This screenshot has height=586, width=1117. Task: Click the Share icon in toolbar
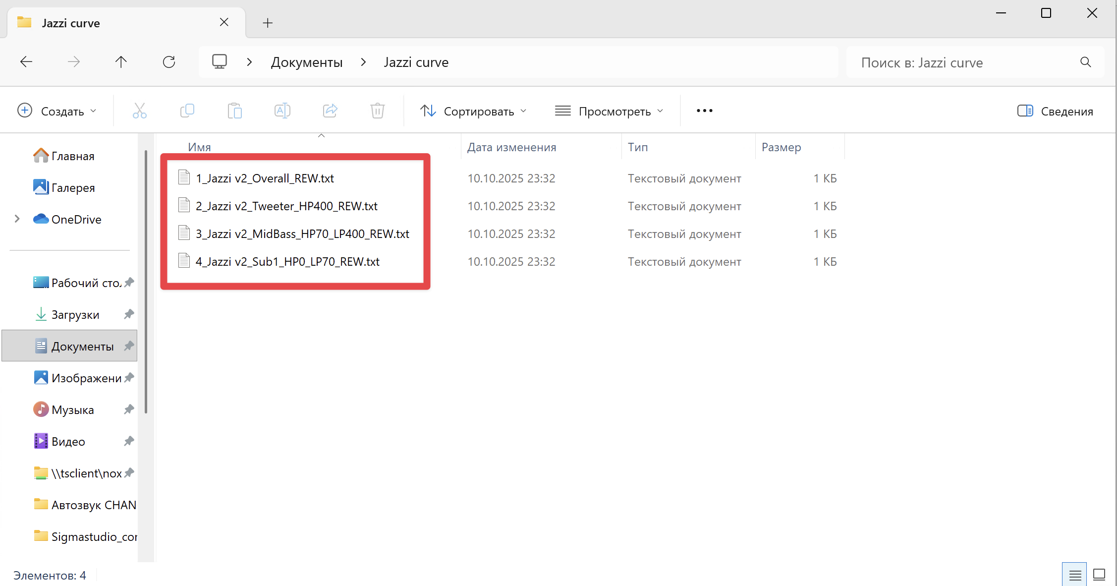click(x=330, y=111)
